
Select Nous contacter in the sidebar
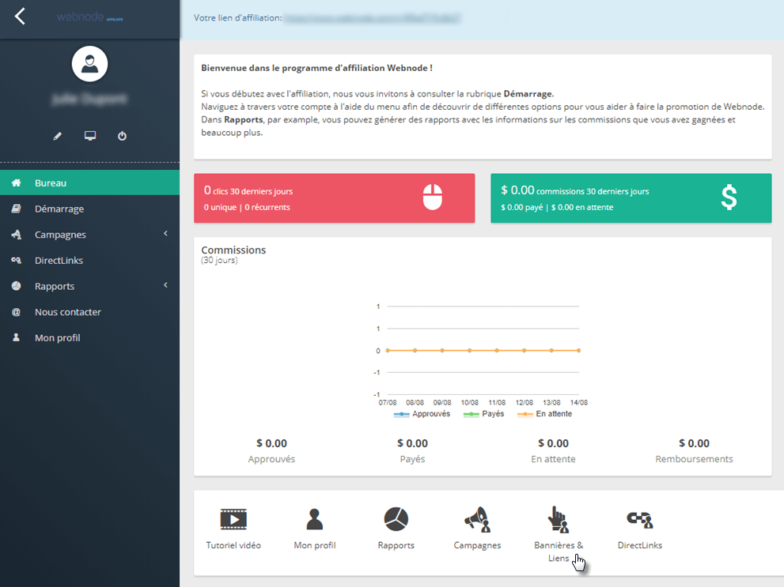pyautogui.click(x=89, y=311)
